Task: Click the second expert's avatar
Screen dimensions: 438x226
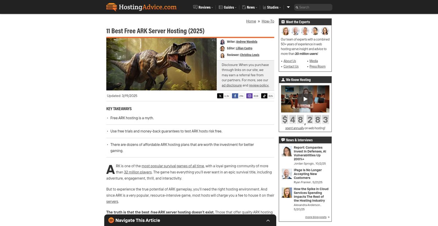Action: coord(296,31)
